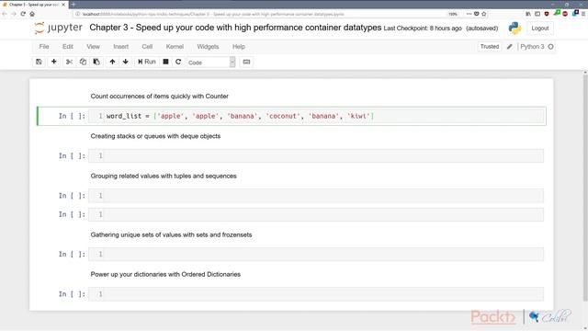
Task: Open the command palette keyboard icon
Action: [246, 62]
